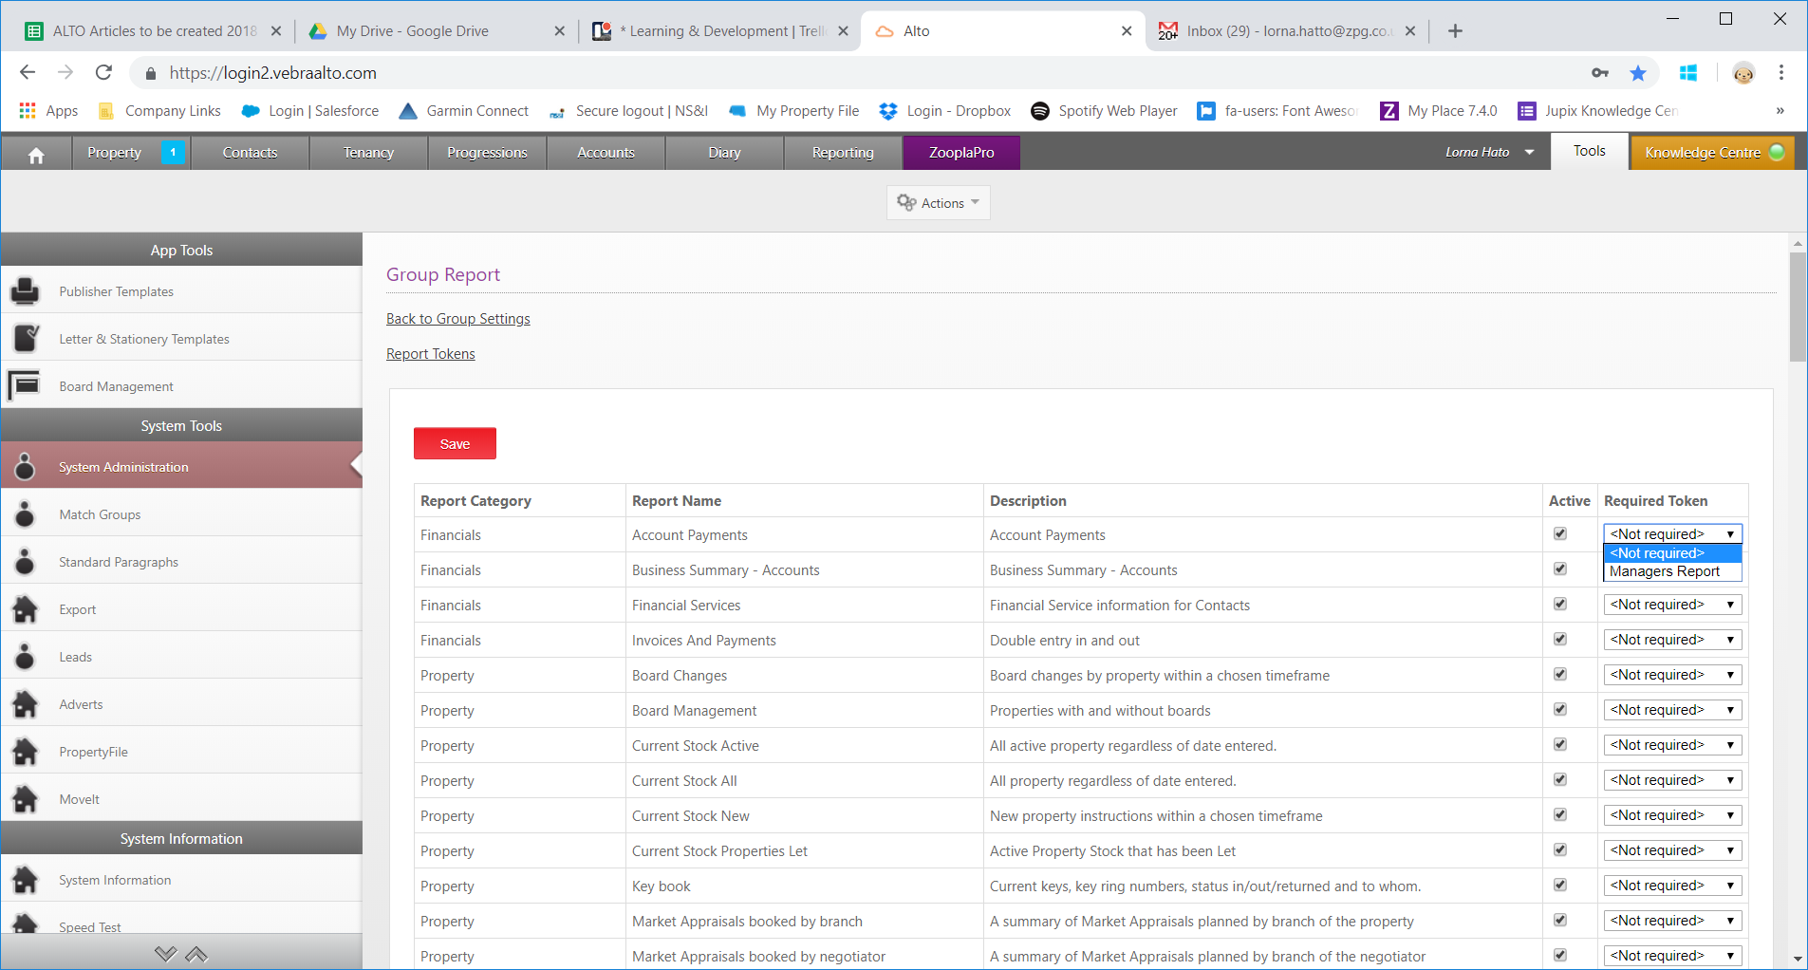1808x970 pixels.
Task: Toggle Active checkbox for Board Changes
Action: pos(1560,674)
